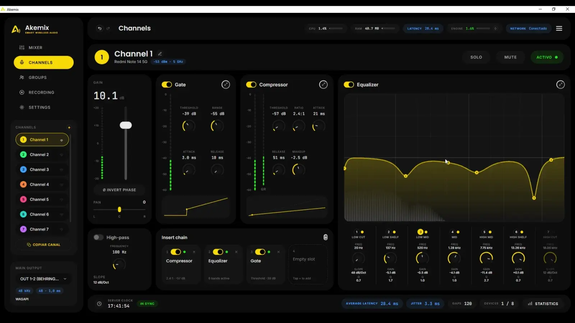Click the add-insert icon in Insert chain
The height and width of the screenshot is (323, 575).
tap(326, 237)
